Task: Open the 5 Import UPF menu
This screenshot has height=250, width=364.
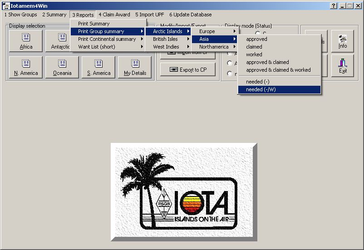Action: (x=149, y=15)
